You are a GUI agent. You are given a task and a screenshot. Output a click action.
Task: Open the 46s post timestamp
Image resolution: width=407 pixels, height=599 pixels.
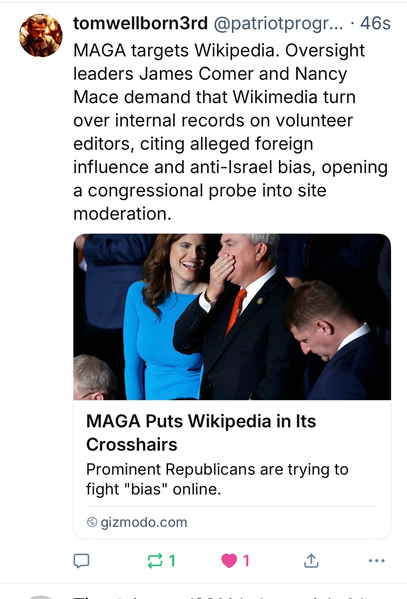(x=375, y=23)
